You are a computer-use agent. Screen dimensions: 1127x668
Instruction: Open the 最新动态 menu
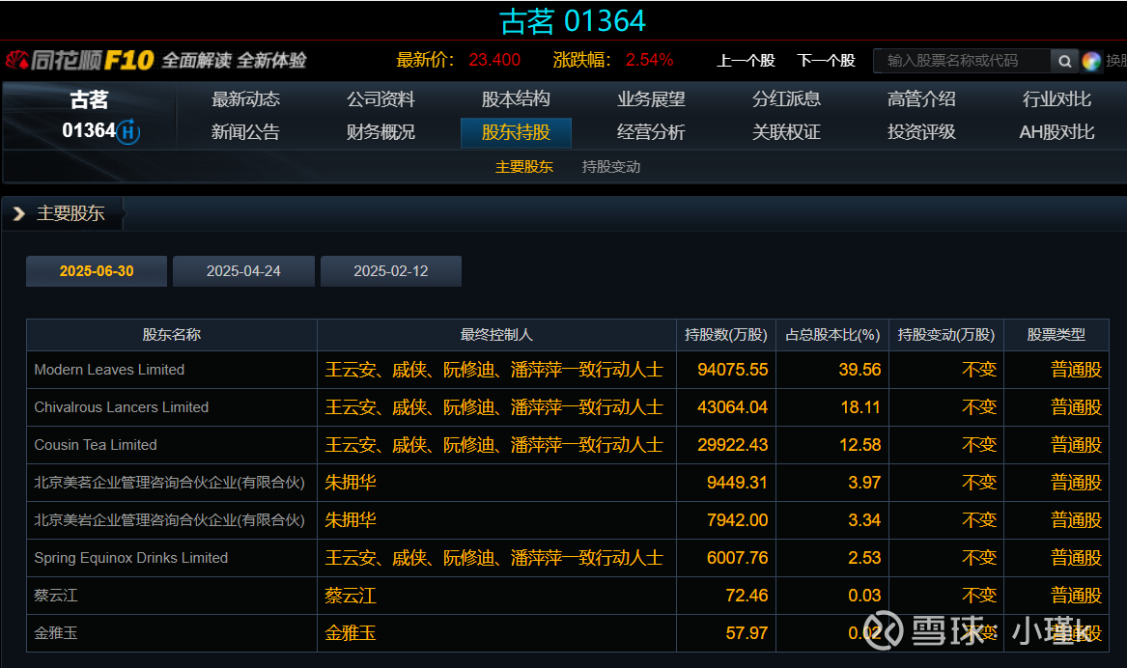click(x=245, y=99)
